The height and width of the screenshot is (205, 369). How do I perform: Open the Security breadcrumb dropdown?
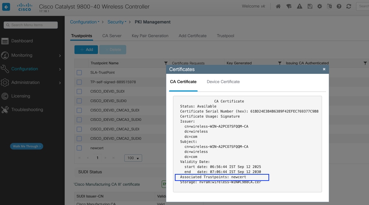[x=117, y=22]
